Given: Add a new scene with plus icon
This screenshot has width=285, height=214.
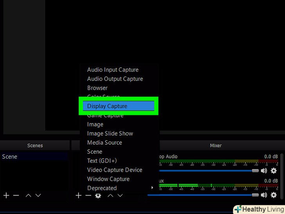Looking at the screenshot, I should [6, 196].
